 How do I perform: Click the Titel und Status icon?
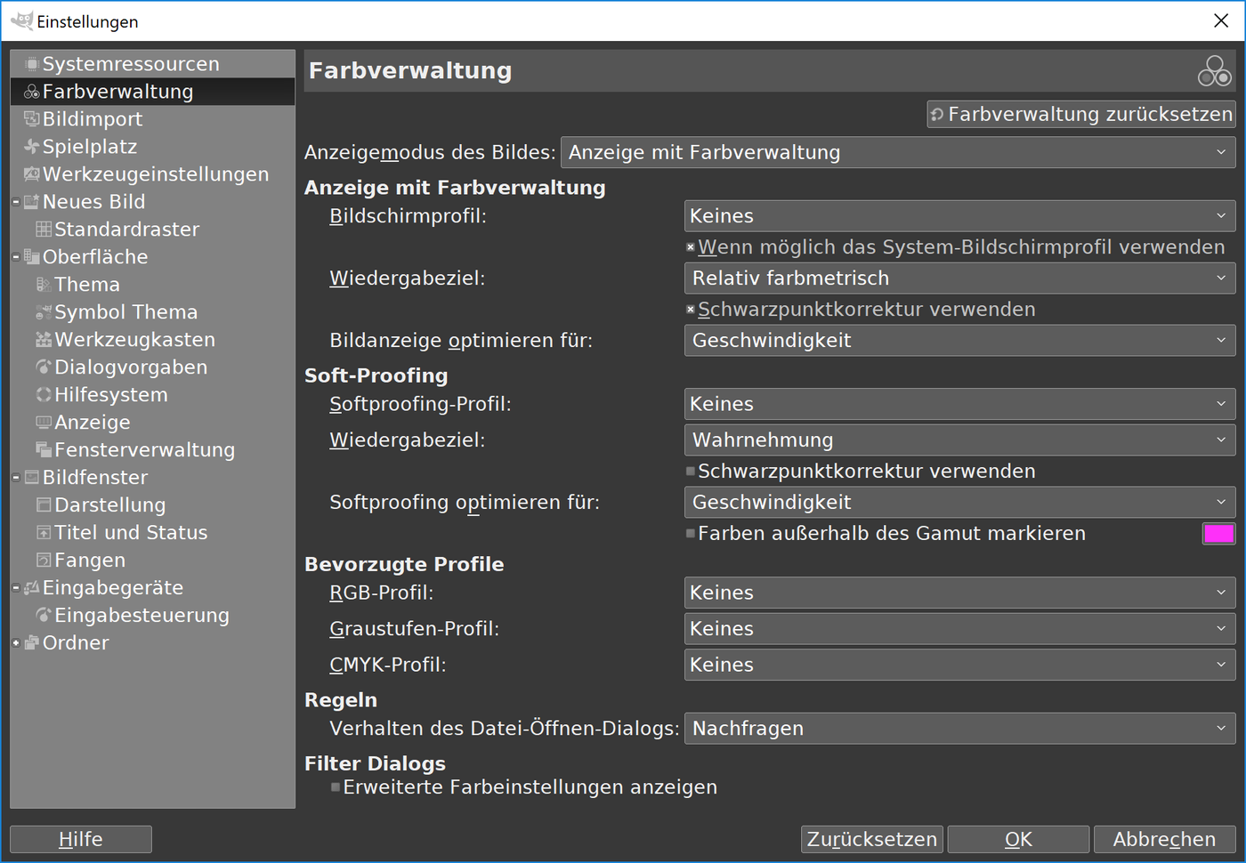44,533
